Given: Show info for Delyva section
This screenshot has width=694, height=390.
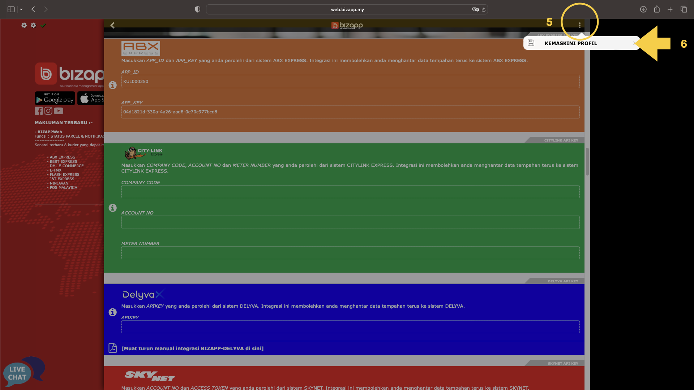Looking at the screenshot, I should [112, 312].
